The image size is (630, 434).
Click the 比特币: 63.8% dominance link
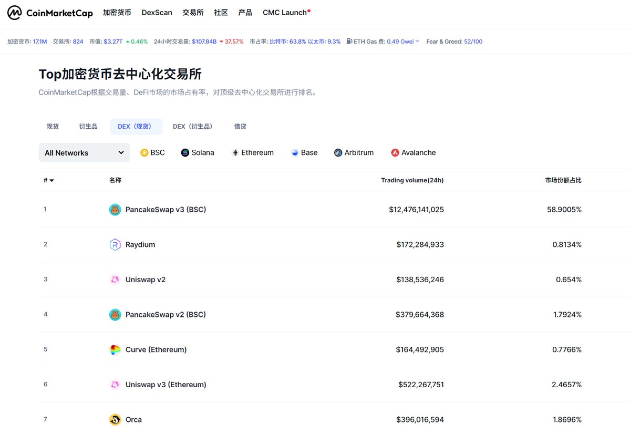pos(288,42)
